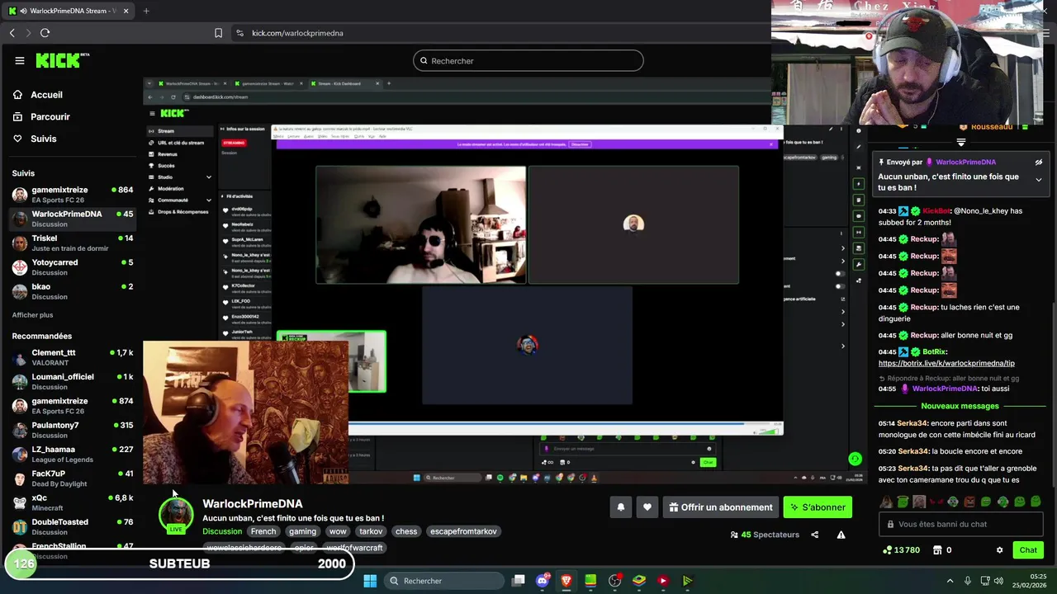
Task: Click the Kick logo
Action: 62,60
